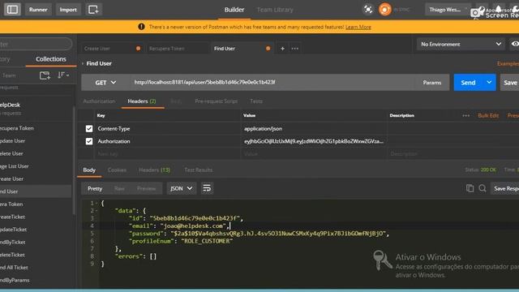Viewport: 519px width, 292px height.
Task: Expand the Find User request title arrow
Action: pyautogui.click(x=83, y=63)
